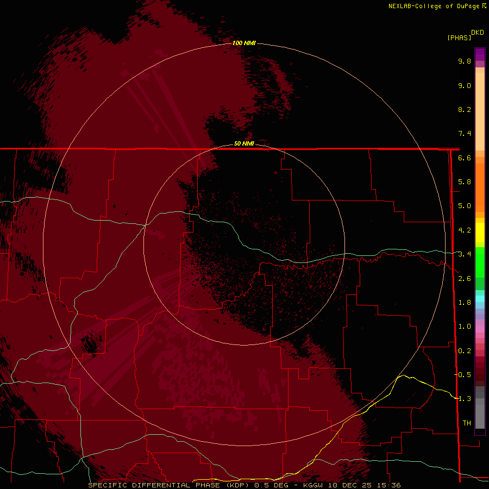Pick the pink band in the color bar

[480, 329]
